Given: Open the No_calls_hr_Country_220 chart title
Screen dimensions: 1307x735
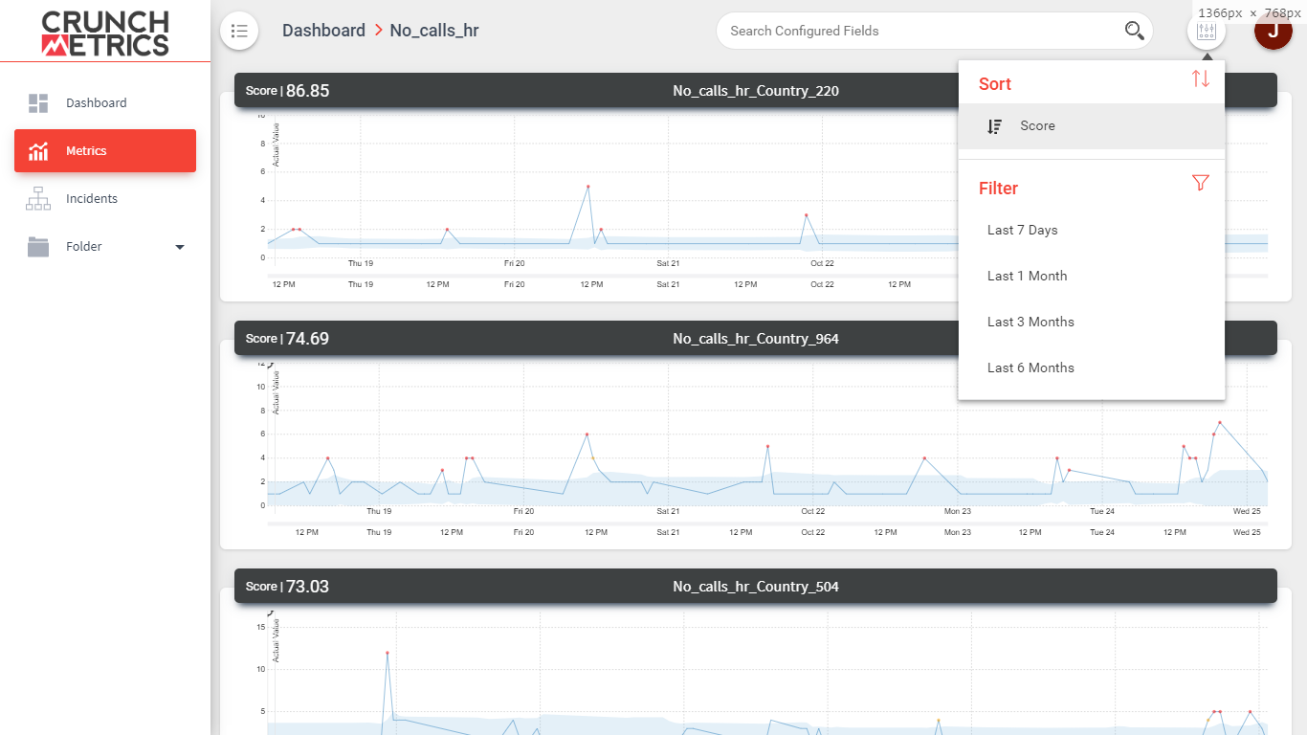Looking at the screenshot, I should pos(756,91).
